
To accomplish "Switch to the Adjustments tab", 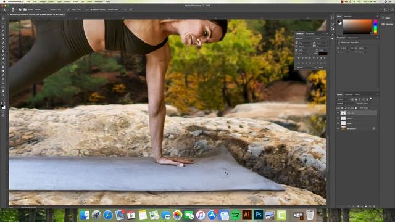I will 353,38.
